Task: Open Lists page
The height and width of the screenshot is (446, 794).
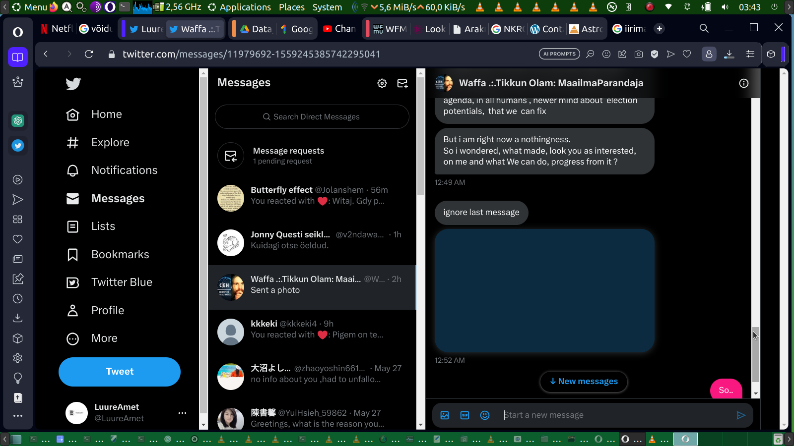Action: [x=91, y=226]
